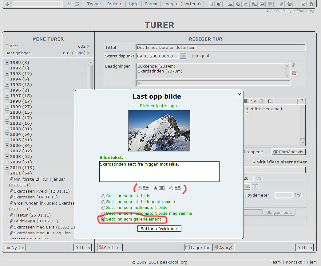Screen dimensions: 321x266
Task: Click the down arrow icon beside the search box
Action: tap(7, 4)
